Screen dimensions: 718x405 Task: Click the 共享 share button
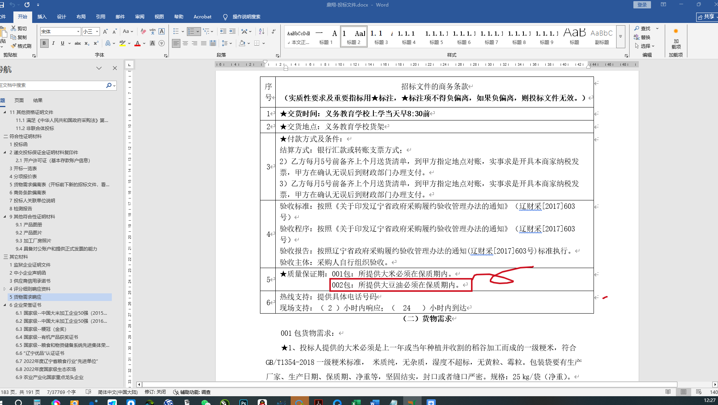coord(707,17)
